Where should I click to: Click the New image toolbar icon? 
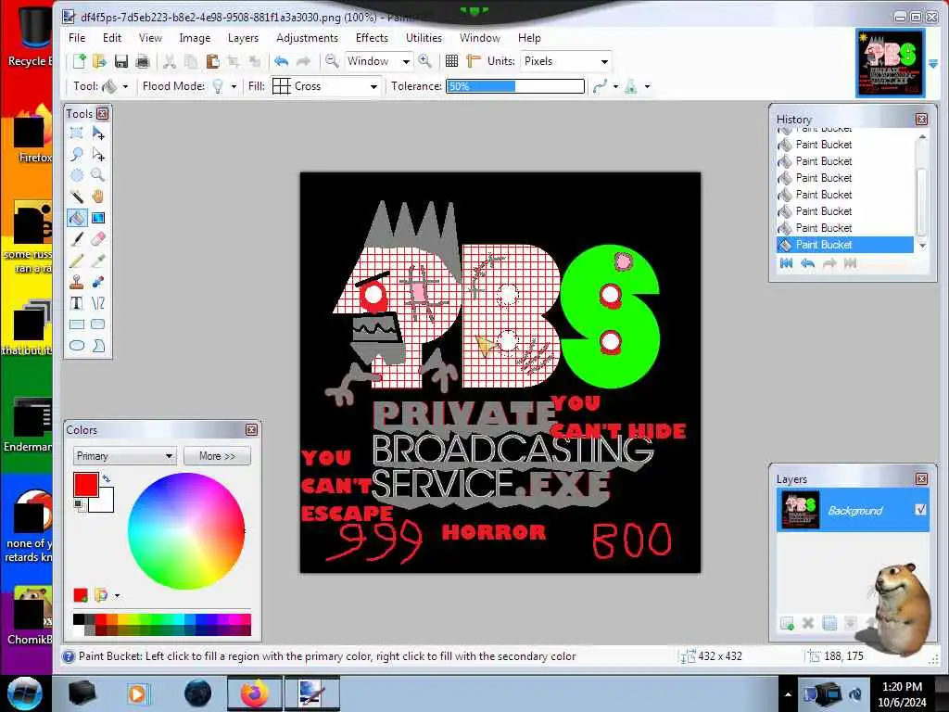pyautogui.click(x=80, y=61)
